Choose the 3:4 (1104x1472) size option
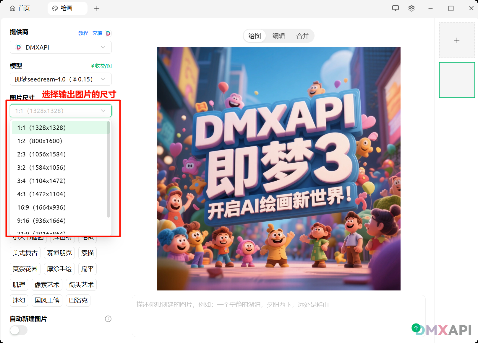Viewport: 478px width, 343px height. [41, 181]
